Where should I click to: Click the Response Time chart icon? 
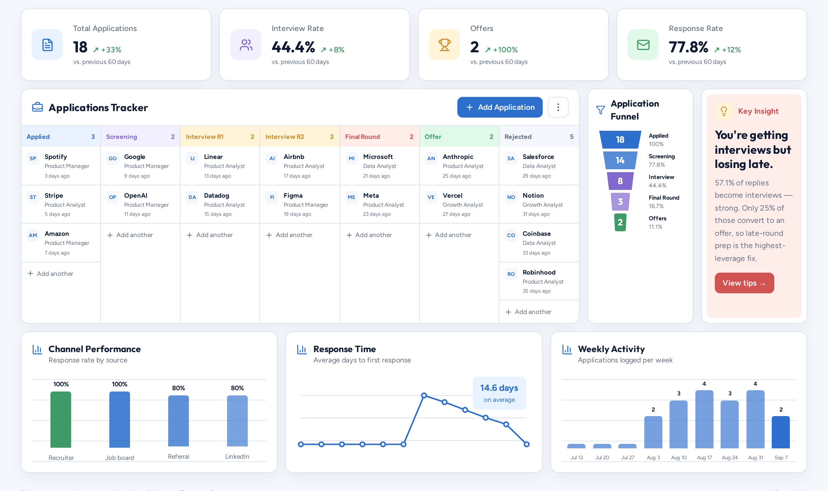pos(302,350)
